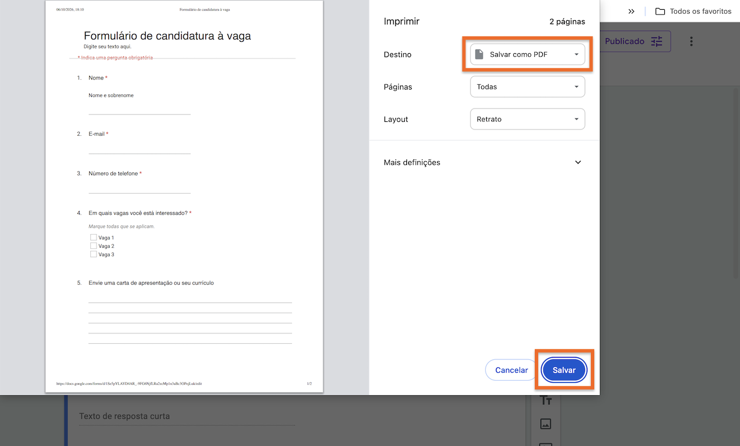The height and width of the screenshot is (446, 740).
Task: Click the "Nome e sobrenome" text in preview
Action: pos(111,95)
